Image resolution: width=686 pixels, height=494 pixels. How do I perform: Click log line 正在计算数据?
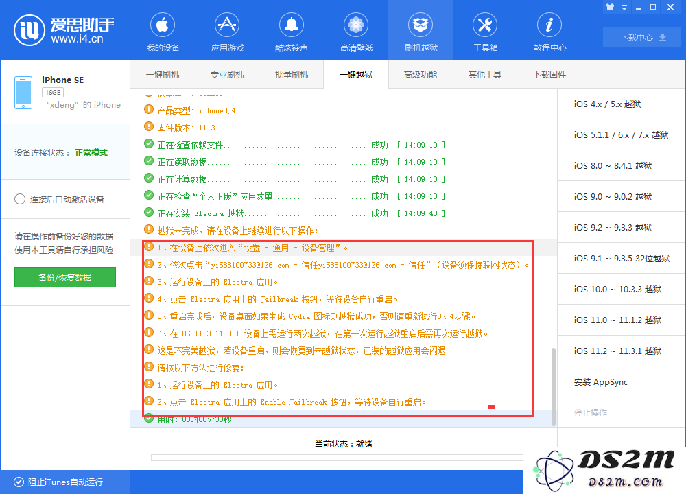pyautogui.click(x=301, y=179)
